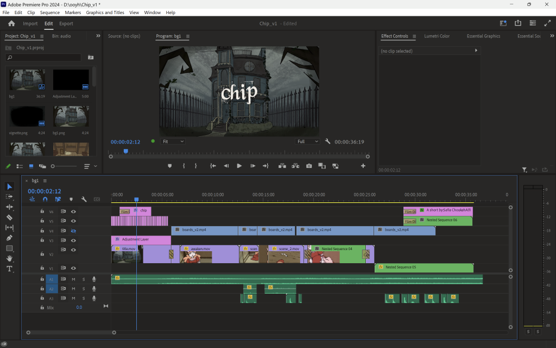Switch to Essential Graphics tab
This screenshot has height=348, width=556.
coord(483,36)
